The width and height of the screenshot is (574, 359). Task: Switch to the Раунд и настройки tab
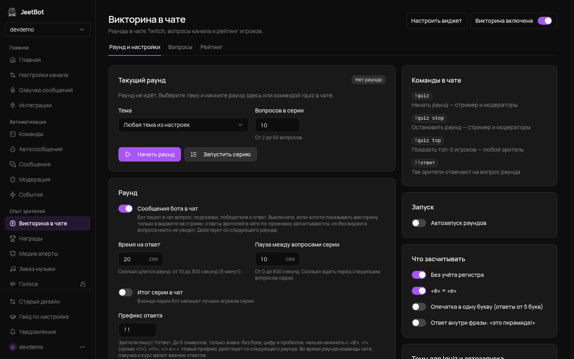135,47
